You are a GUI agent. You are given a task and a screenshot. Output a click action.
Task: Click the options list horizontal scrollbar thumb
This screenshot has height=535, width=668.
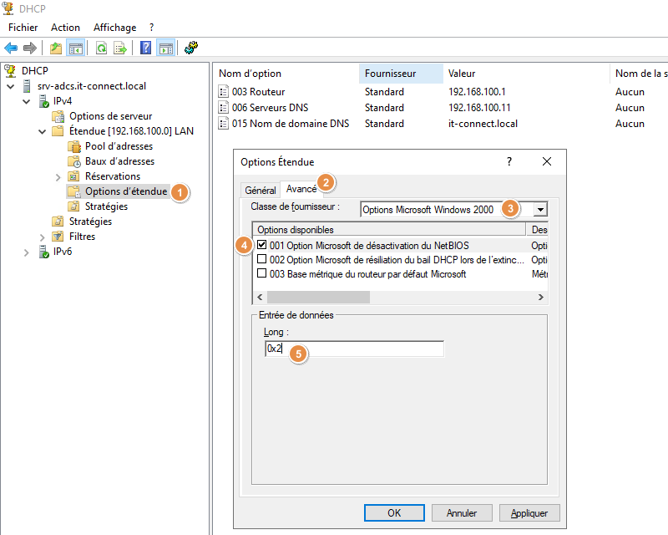click(318, 297)
